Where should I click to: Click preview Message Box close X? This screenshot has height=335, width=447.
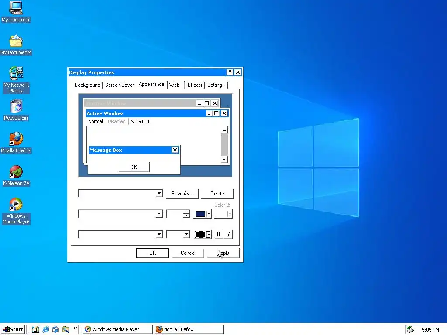tap(175, 150)
